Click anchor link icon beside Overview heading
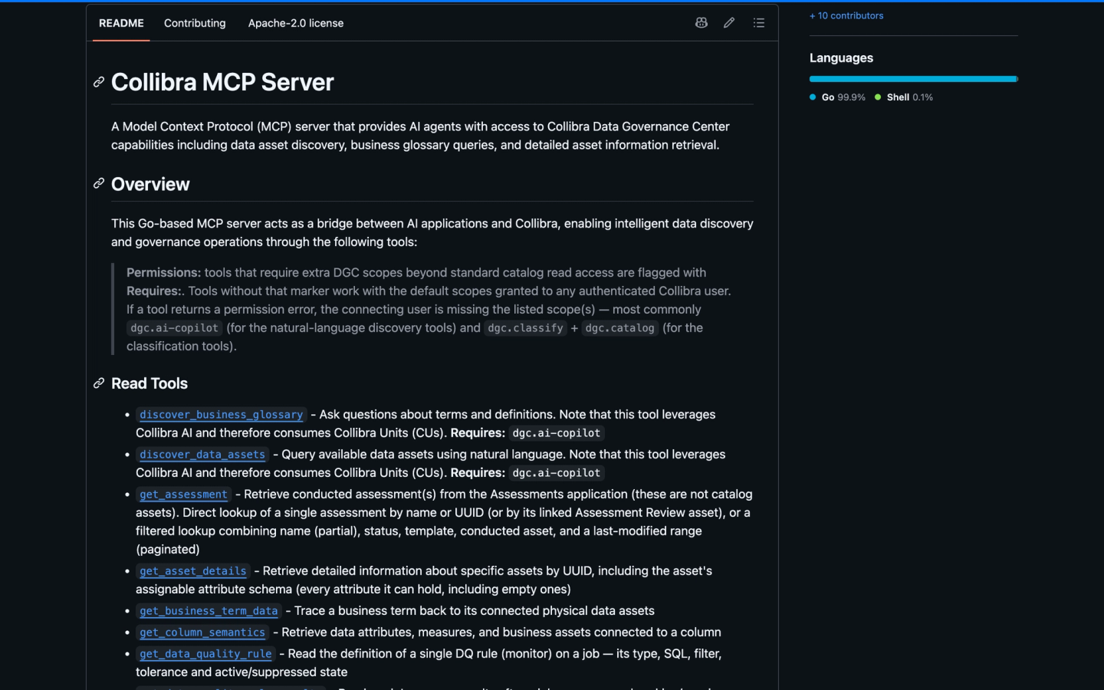This screenshot has width=1104, height=690. point(99,183)
